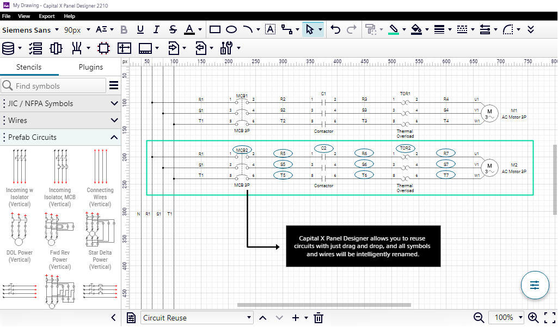Click the export arrow toolbar icon
The height and width of the screenshot is (327, 558).
(x=201, y=48)
